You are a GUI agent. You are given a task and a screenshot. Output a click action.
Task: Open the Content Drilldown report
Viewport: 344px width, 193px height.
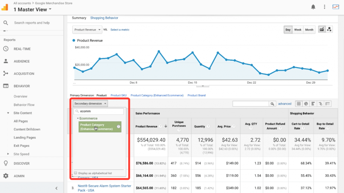coord(27,129)
